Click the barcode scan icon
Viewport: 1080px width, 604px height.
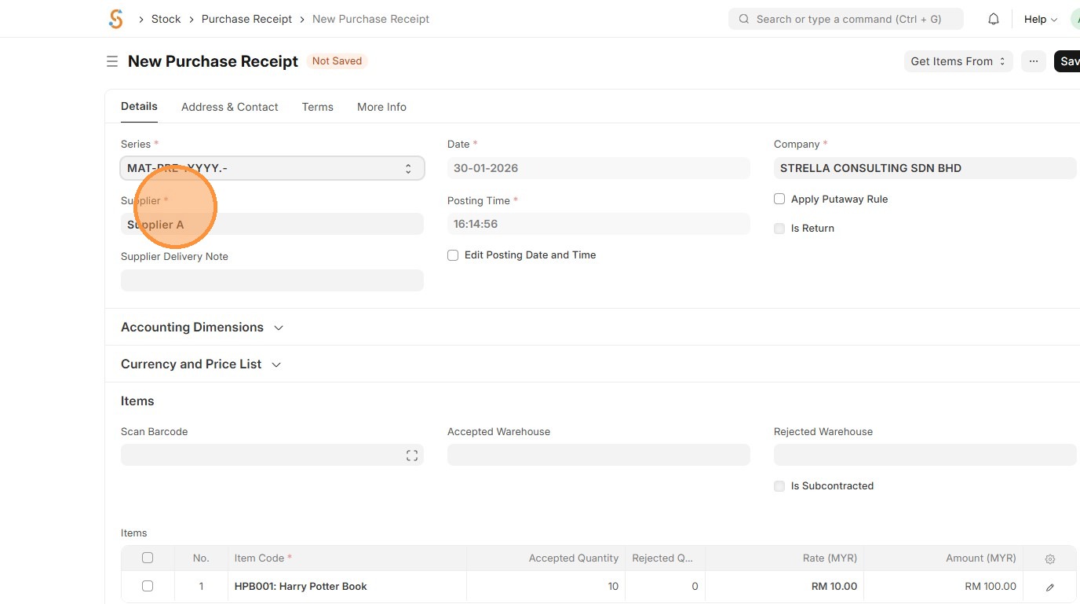[412, 456]
